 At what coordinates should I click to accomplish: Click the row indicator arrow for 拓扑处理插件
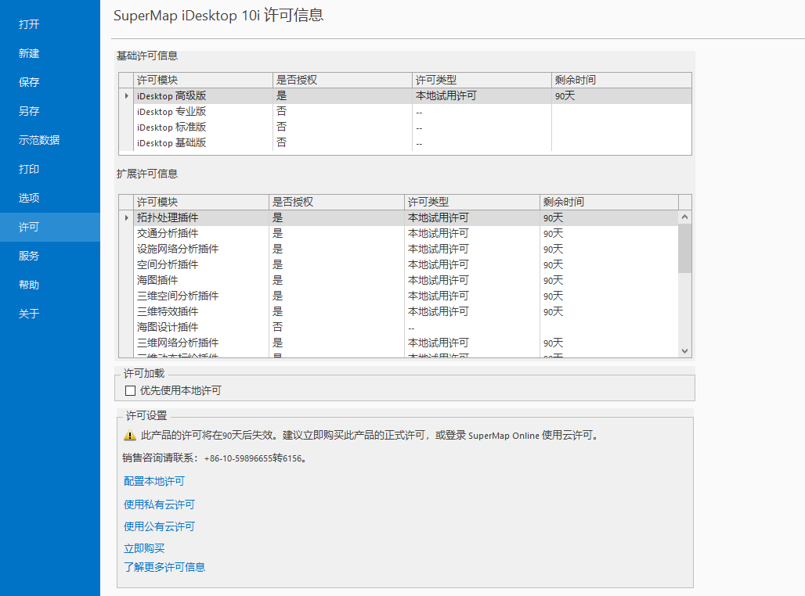(x=126, y=218)
